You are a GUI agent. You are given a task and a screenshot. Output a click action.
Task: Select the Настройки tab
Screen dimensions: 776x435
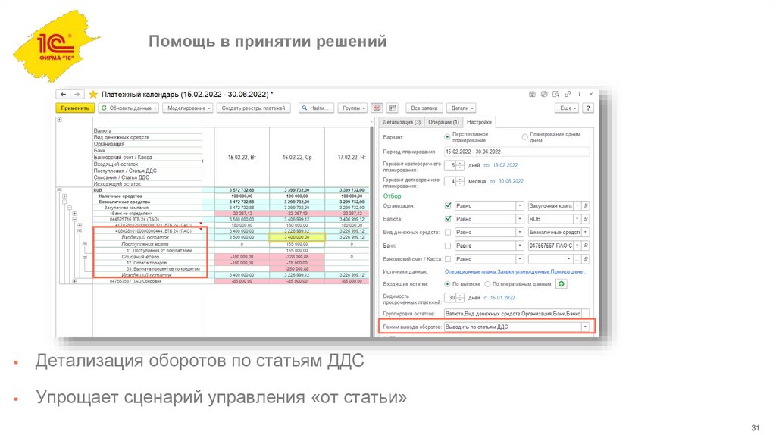479,122
